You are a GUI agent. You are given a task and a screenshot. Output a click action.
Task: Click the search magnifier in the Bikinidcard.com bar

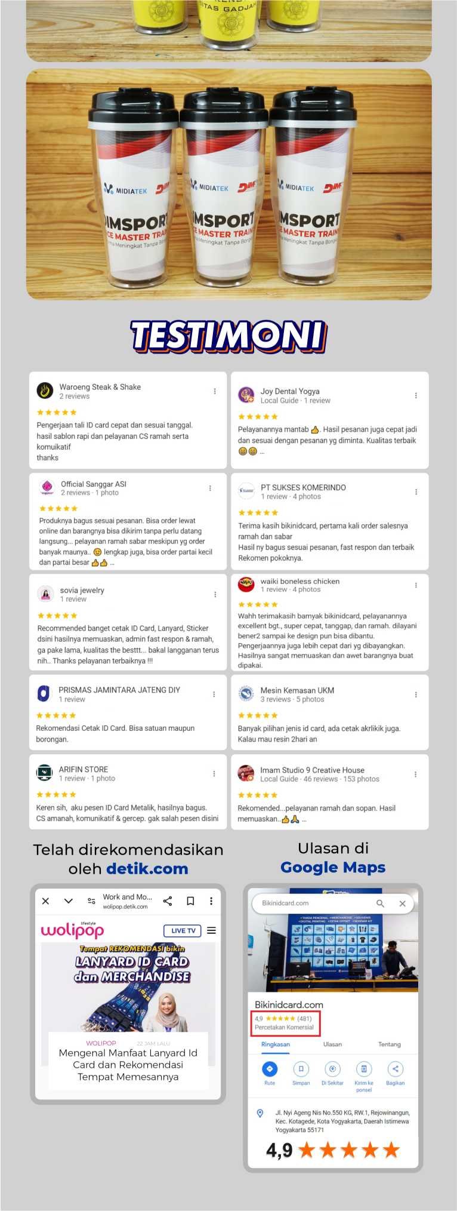click(380, 903)
